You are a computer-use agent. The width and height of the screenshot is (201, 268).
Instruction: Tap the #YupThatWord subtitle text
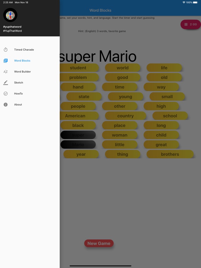13,31
